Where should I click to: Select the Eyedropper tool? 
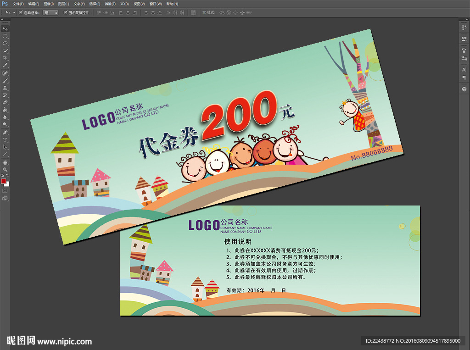click(x=5, y=65)
